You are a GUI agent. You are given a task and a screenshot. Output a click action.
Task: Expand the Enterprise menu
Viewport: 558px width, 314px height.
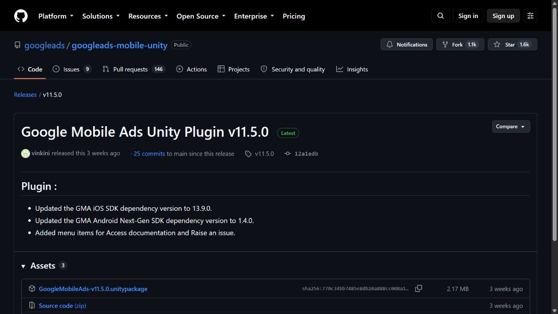point(254,16)
